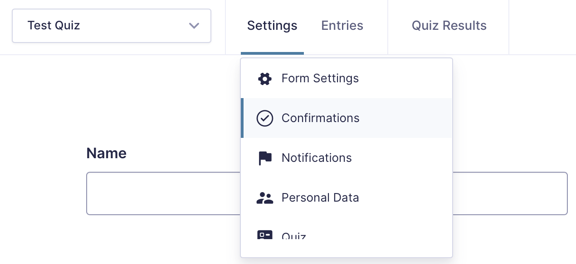This screenshot has width=576, height=264.
Task: Click the blue underline beneath Settings
Action: 272,53
